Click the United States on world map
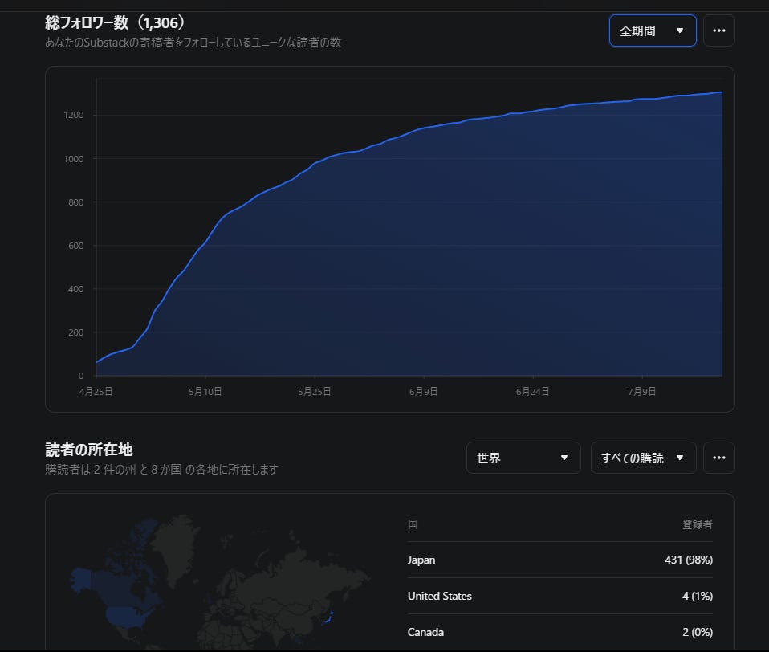 pyautogui.click(x=128, y=616)
